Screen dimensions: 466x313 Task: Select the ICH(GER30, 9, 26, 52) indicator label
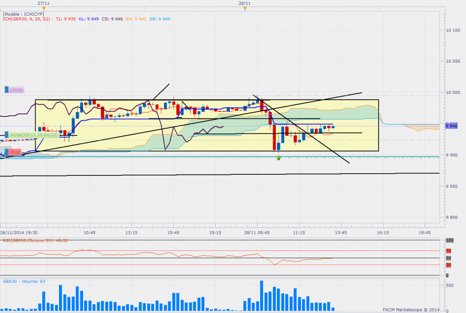tap(27, 19)
